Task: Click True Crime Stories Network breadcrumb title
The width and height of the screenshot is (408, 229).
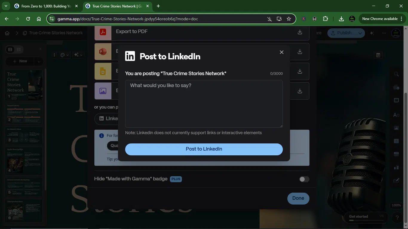Action: [x=56, y=33]
